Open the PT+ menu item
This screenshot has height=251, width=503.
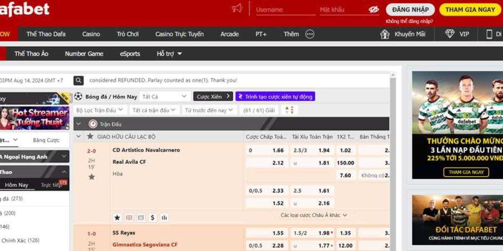point(261,34)
